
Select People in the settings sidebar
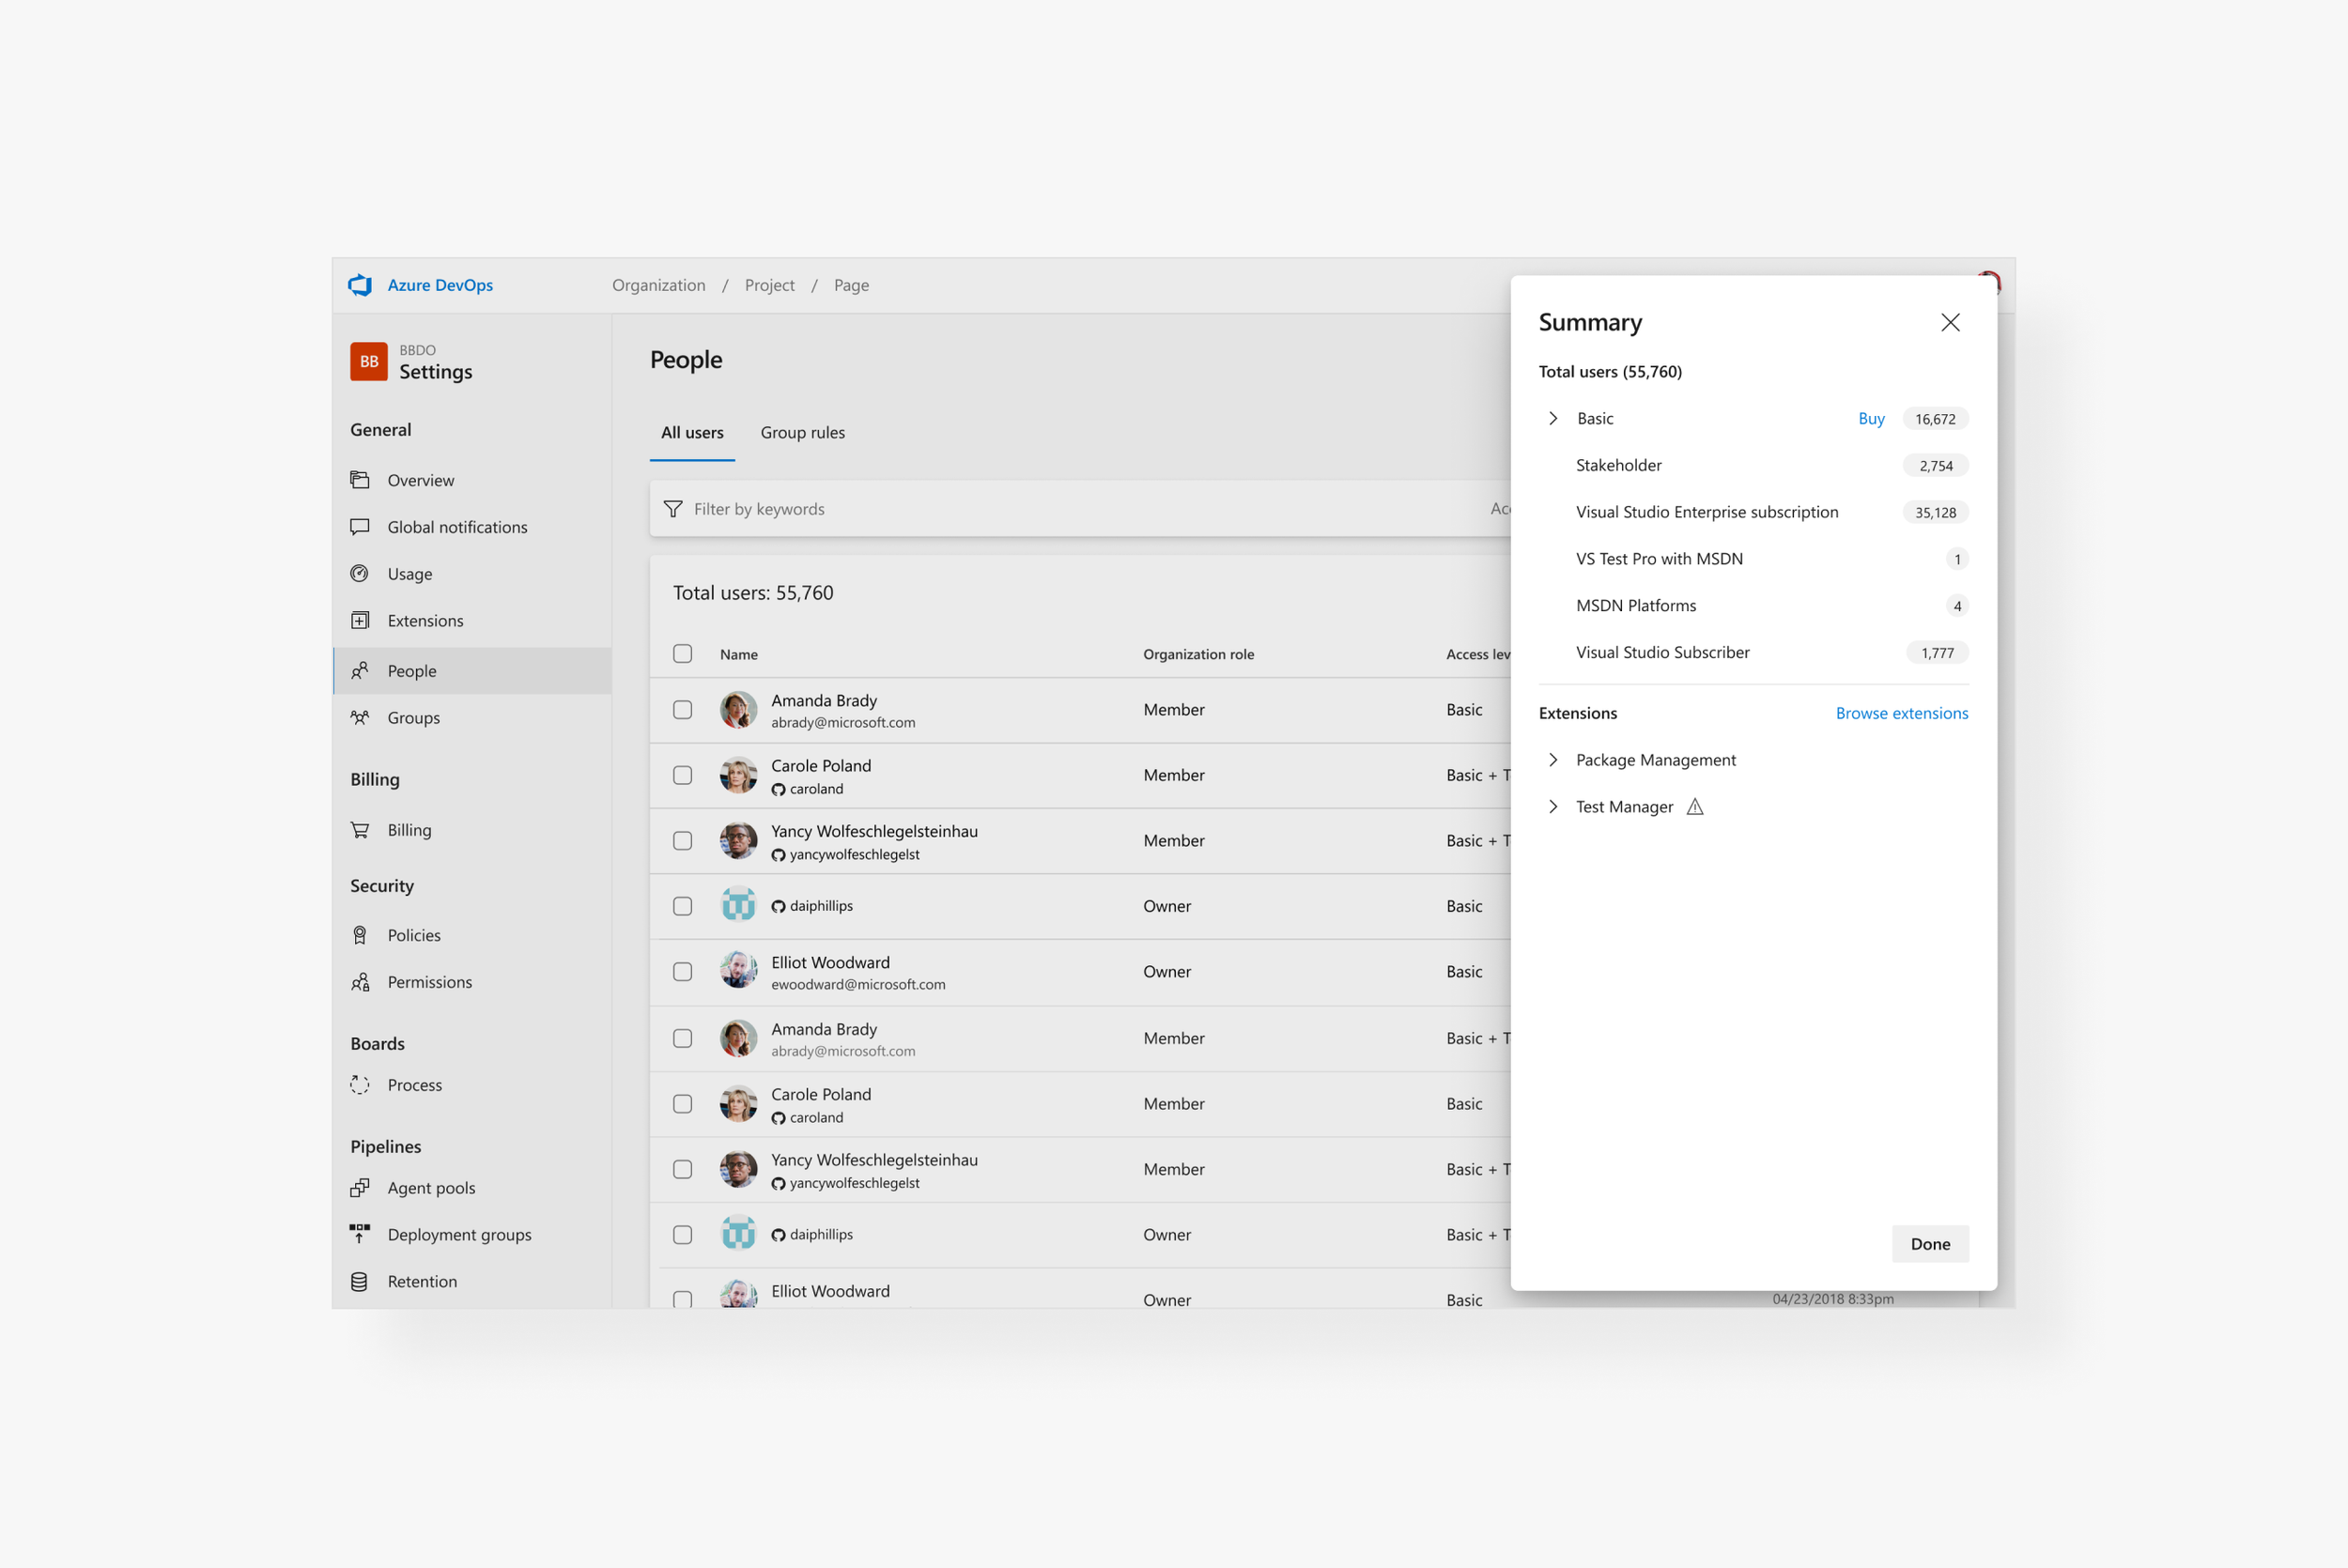point(472,671)
